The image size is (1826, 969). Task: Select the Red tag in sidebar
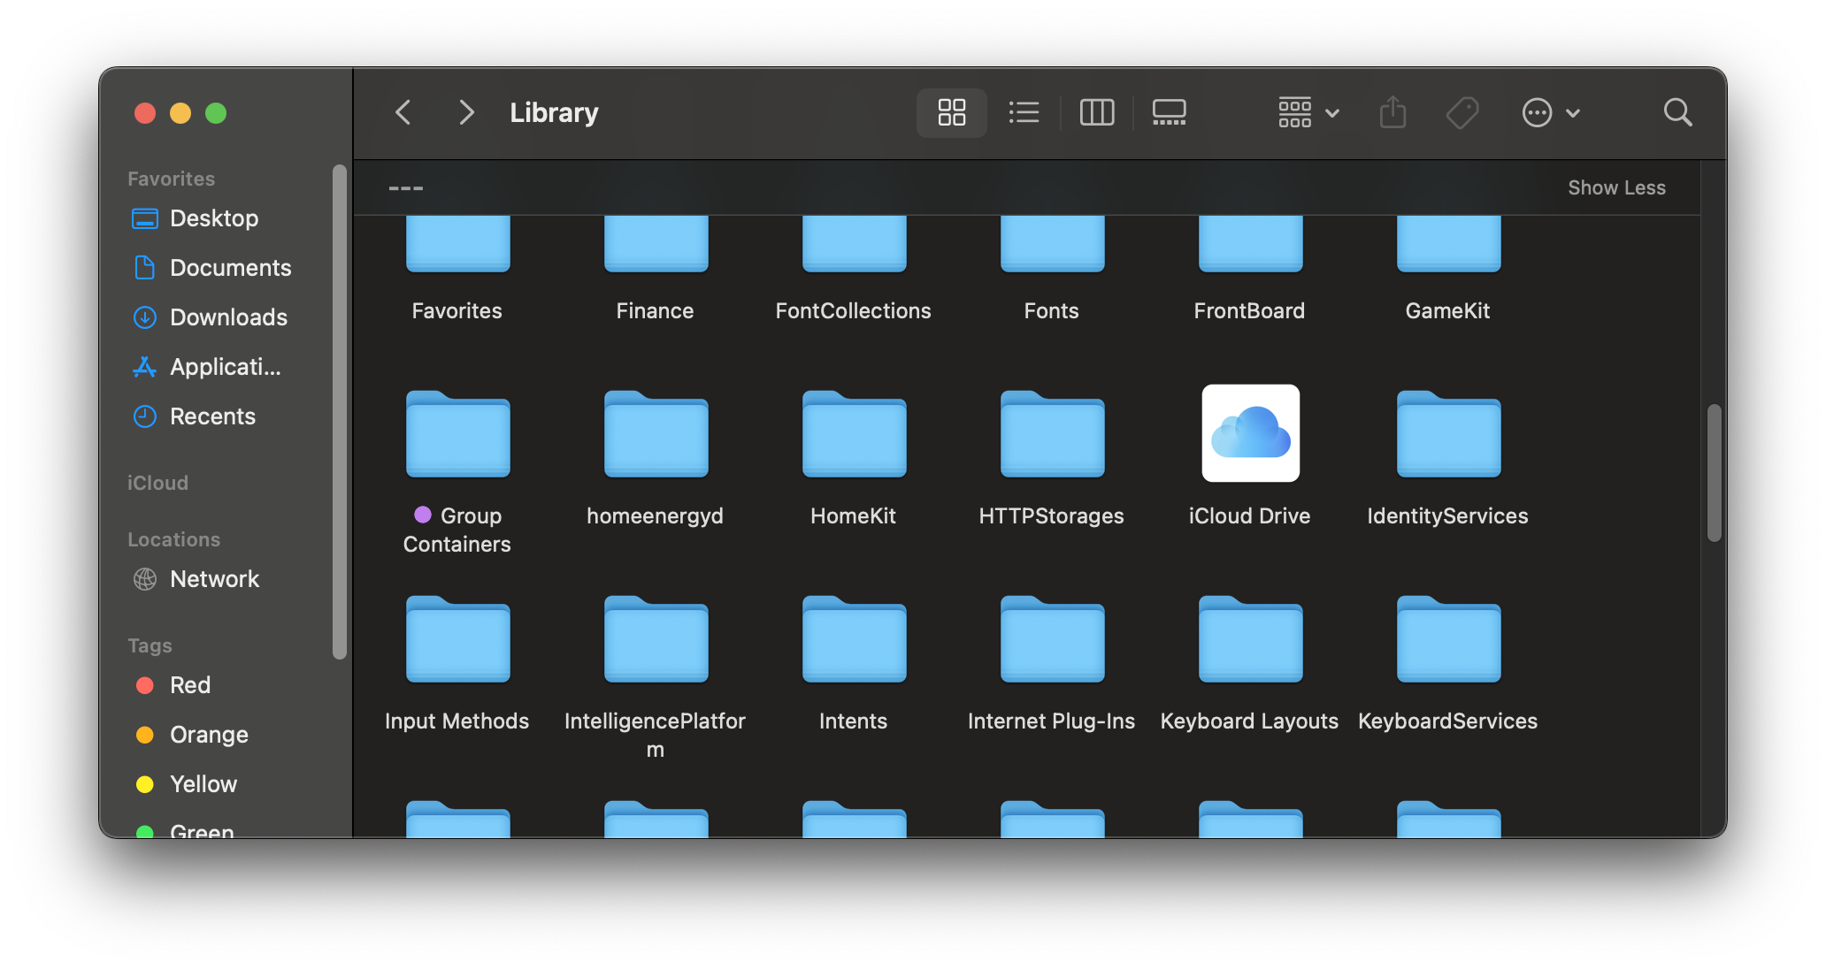[189, 685]
